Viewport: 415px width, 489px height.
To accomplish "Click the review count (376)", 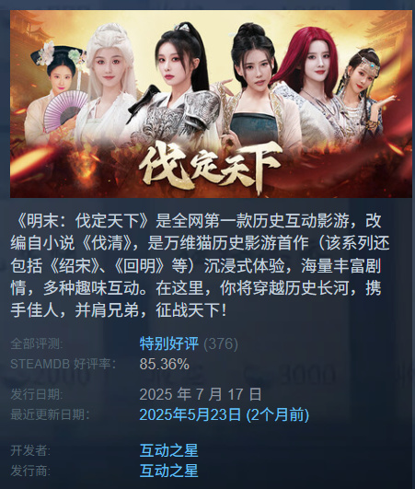I will (x=221, y=344).
